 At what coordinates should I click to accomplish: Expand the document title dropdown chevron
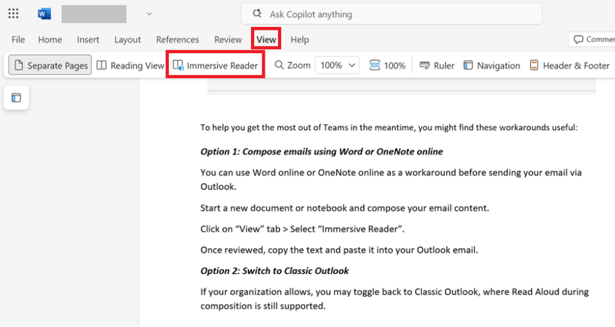tap(149, 14)
